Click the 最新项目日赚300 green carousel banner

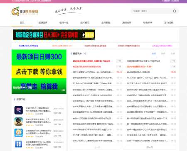(x=39, y=72)
